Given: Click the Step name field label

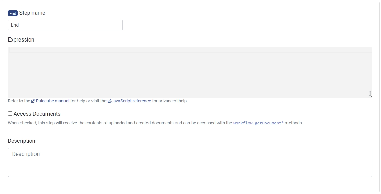Looking at the screenshot, I should (x=32, y=13).
